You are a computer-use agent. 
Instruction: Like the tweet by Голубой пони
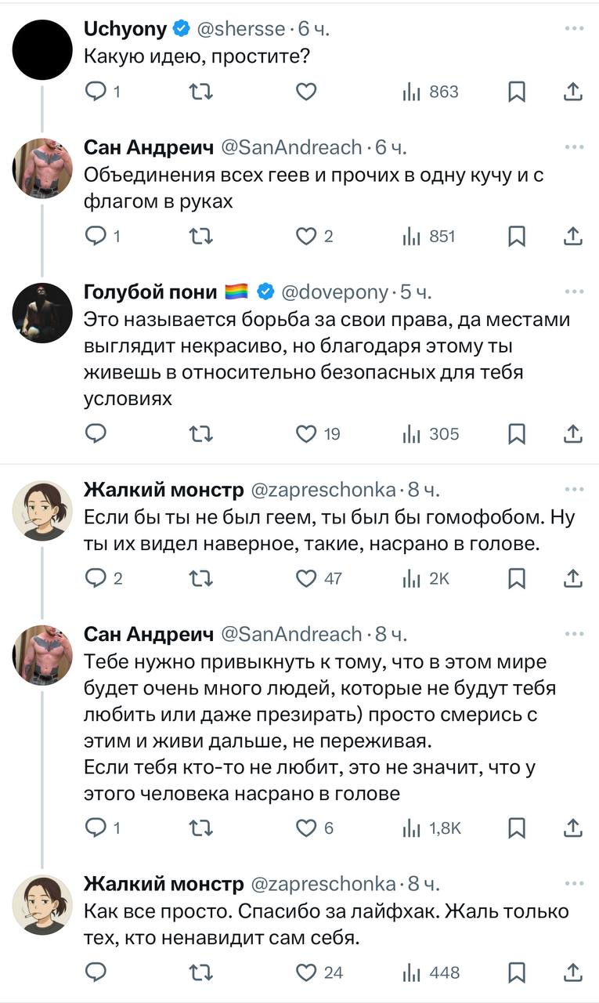point(305,433)
